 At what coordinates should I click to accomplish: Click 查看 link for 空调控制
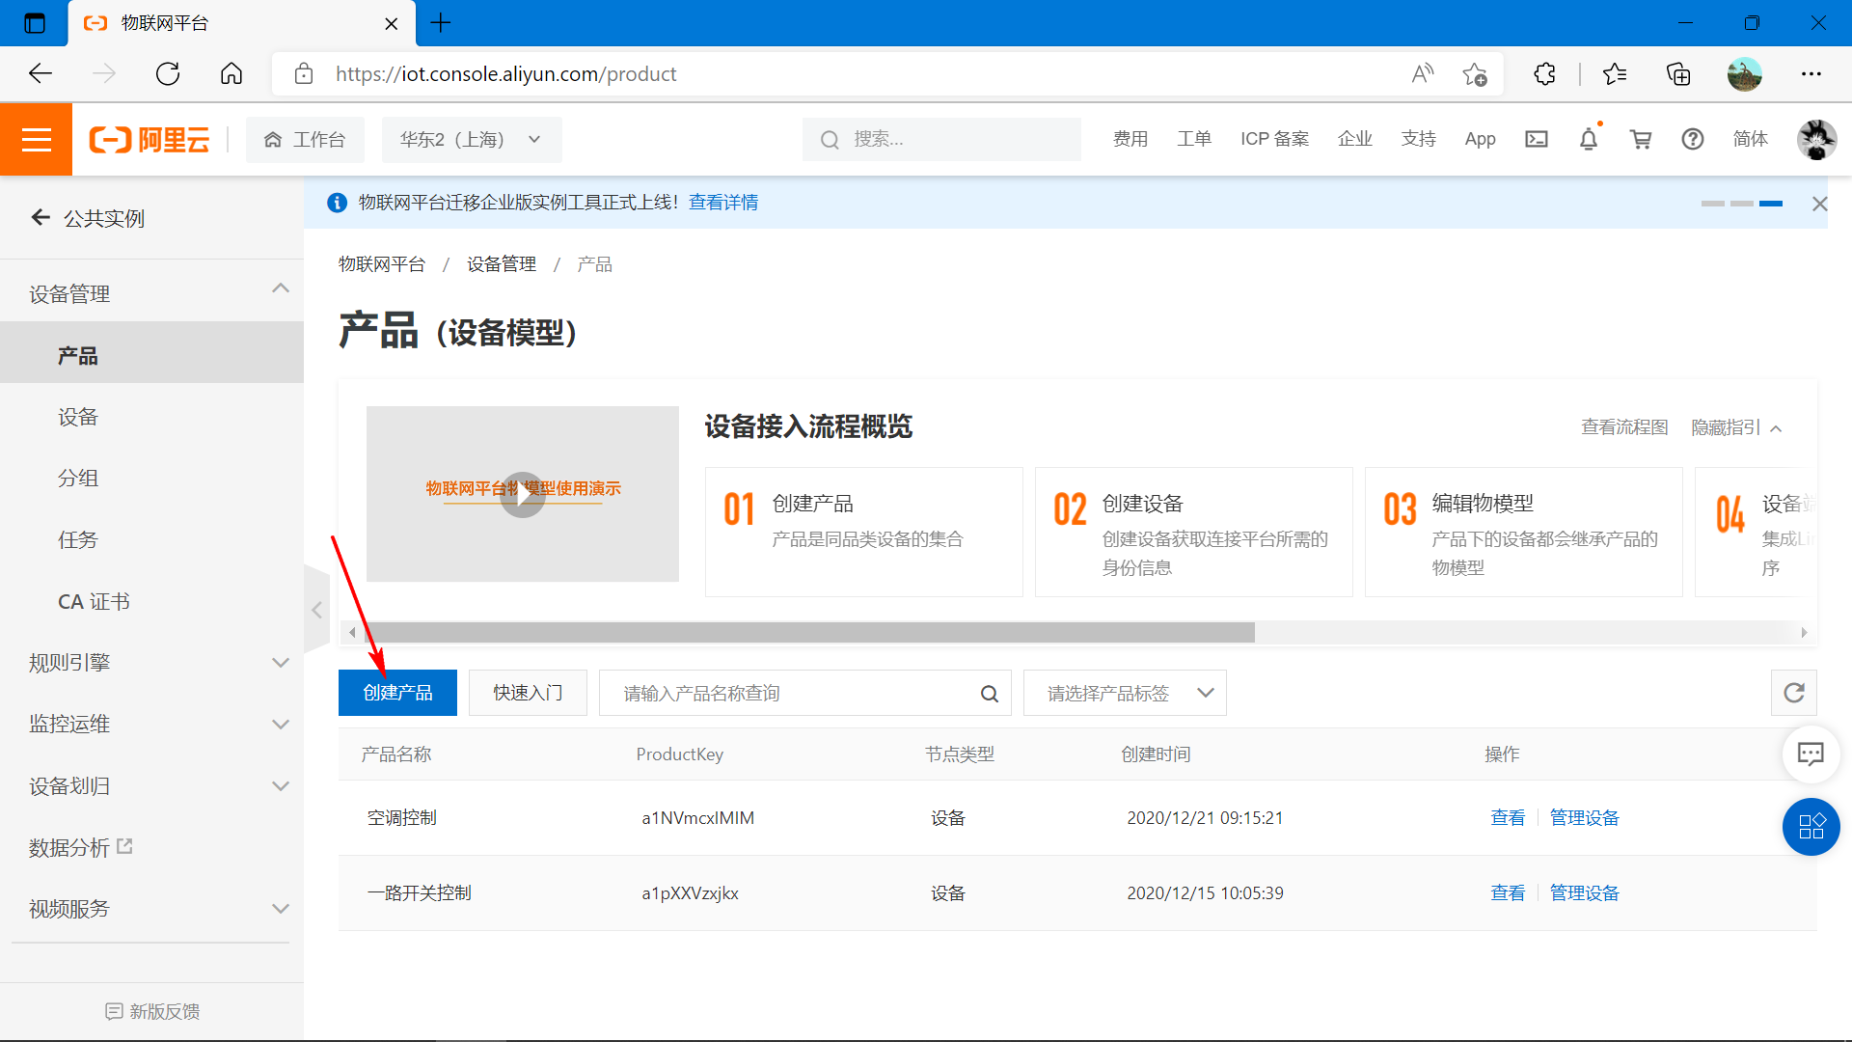coord(1507,818)
